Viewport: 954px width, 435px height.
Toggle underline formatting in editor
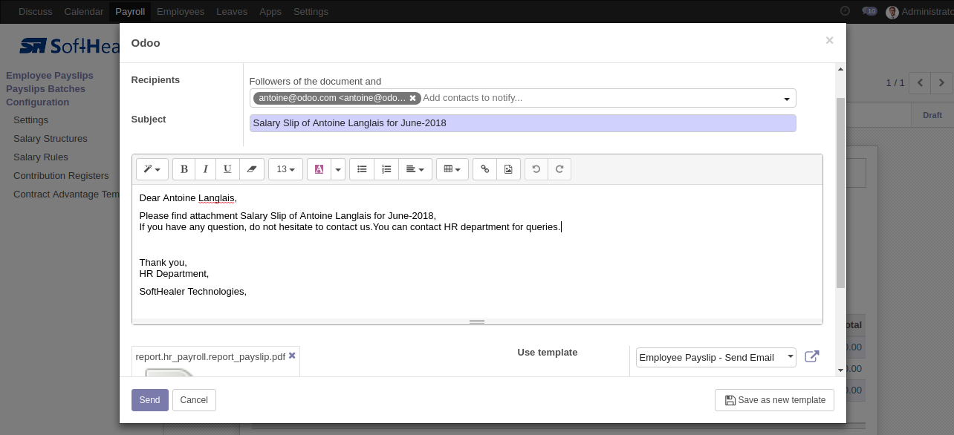[x=227, y=169]
